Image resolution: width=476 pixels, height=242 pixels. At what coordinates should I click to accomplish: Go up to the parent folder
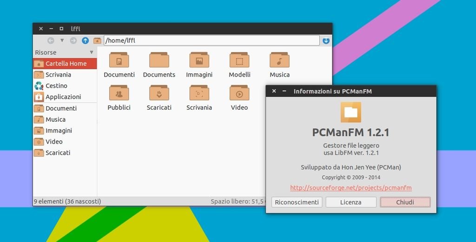86,40
